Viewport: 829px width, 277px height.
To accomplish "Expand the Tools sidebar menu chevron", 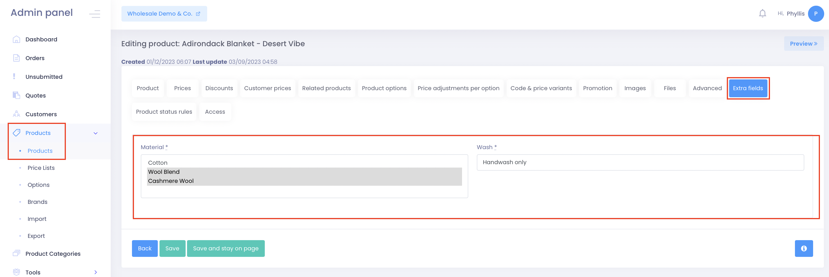I will (96, 272).
